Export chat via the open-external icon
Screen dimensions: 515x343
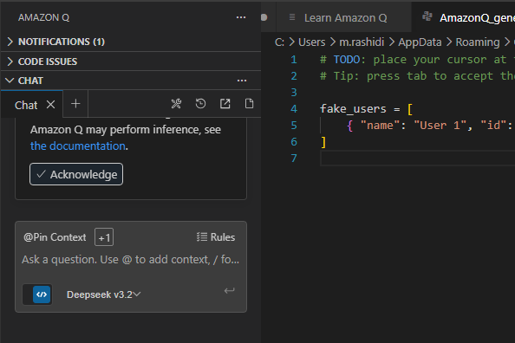pyautogui.click(x=225, y=104)
